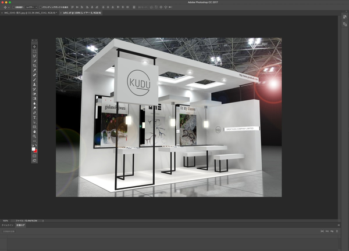Screen dimensions: 349x251
Task: Select the Horizontal Type tool
Action: click(34, 118)
